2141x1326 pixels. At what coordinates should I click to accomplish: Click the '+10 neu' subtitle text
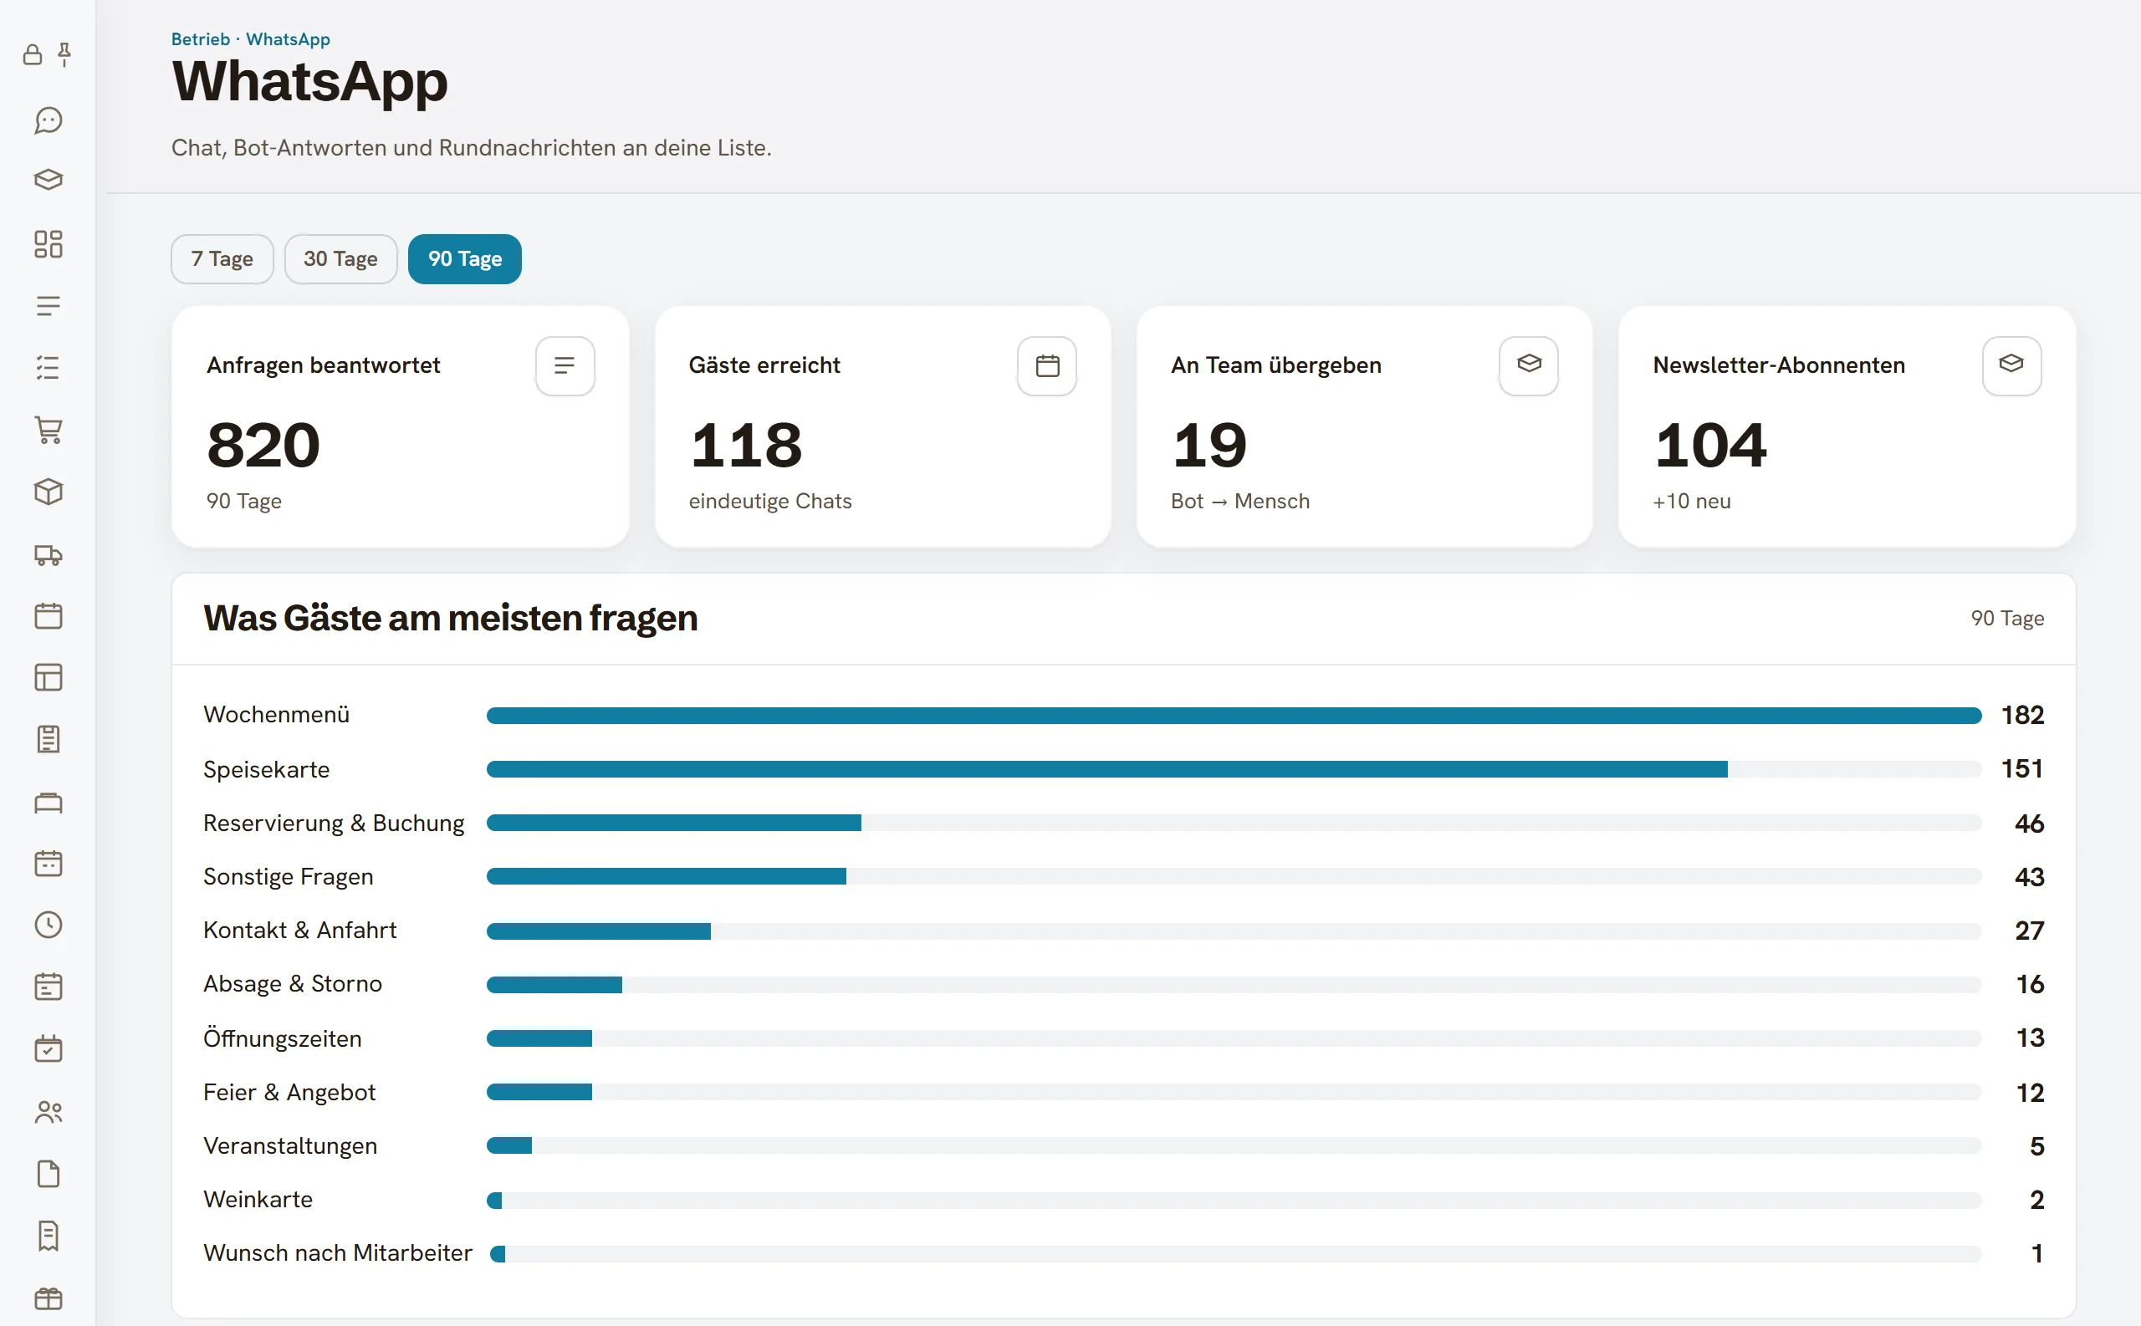click(x=1692, y=501)
